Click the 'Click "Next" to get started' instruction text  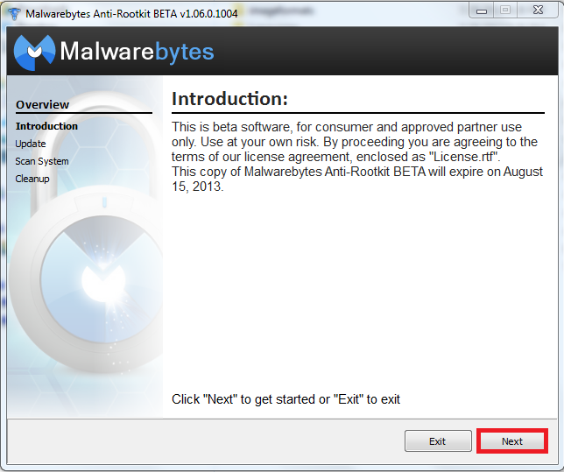pyautogui.click(x=286, y=399)
